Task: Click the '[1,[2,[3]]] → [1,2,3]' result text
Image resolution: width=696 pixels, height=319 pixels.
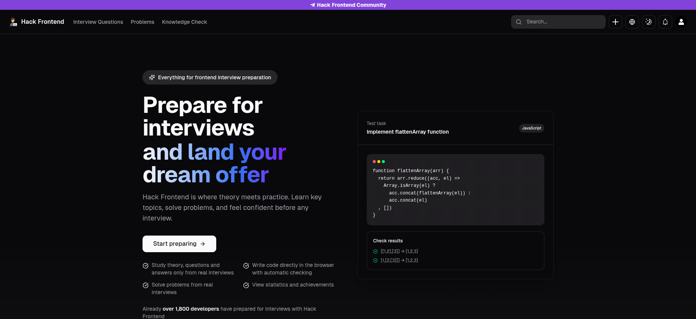Action: 399,260
